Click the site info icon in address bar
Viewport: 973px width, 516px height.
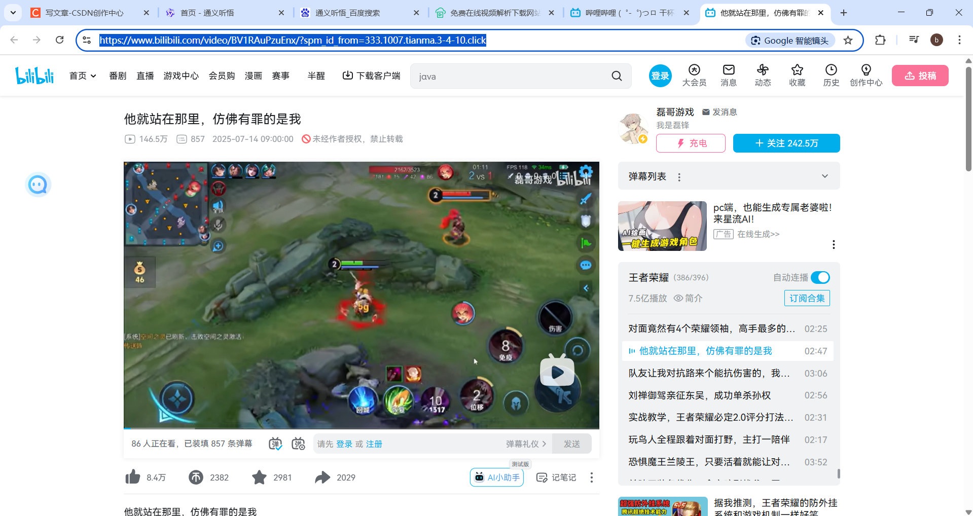pos(87,40)
